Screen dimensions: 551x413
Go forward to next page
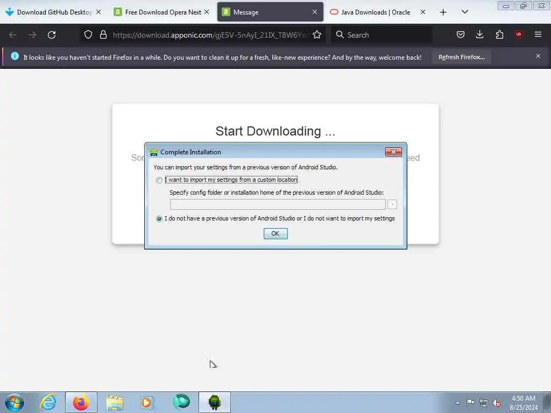click(32, 35)
